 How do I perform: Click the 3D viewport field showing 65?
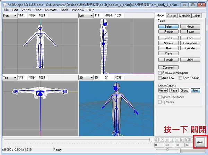pos(99,78)
